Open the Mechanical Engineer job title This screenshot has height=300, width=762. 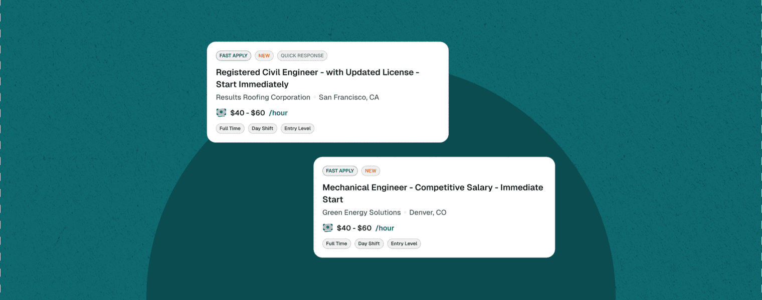tap(433, 193)
